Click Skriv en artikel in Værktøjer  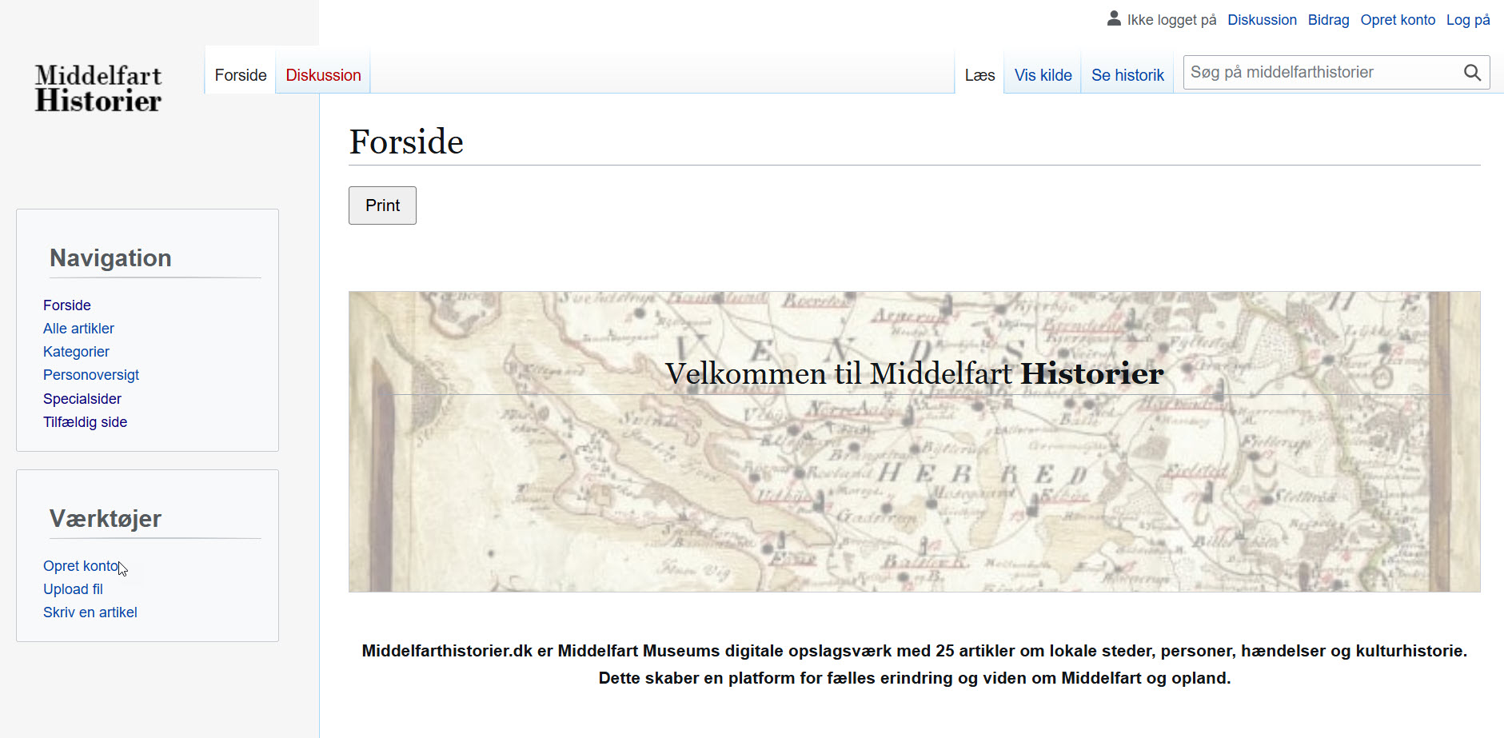coord(90,612)
